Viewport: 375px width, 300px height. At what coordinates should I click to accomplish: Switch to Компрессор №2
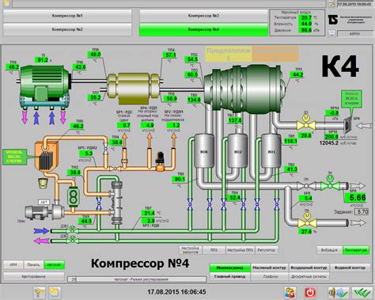click(x=67, y=29)
